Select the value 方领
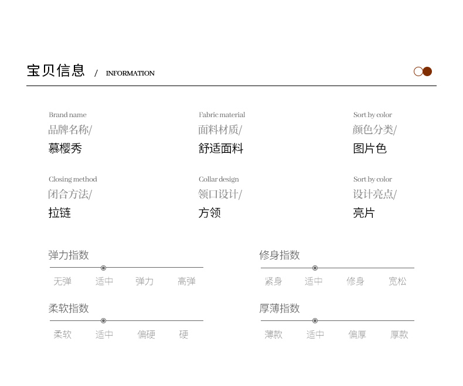The height and width of the screenshot is (386, 463). coord(209,213)
